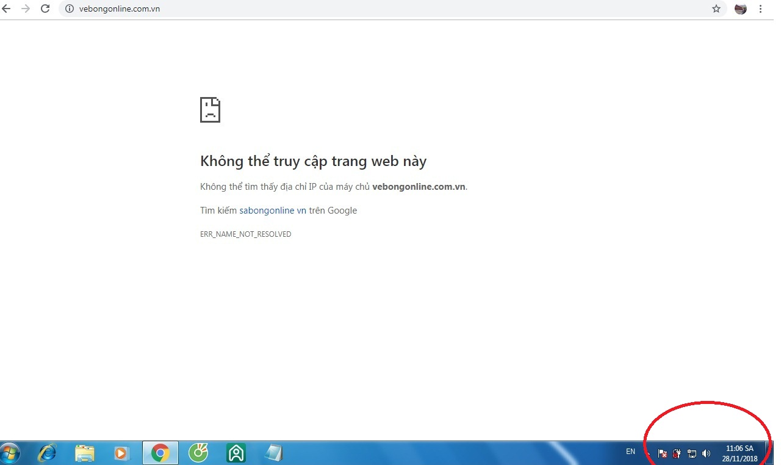781x465 pixels.
Task: Click the browser back arrow
Action: (7, 9)
